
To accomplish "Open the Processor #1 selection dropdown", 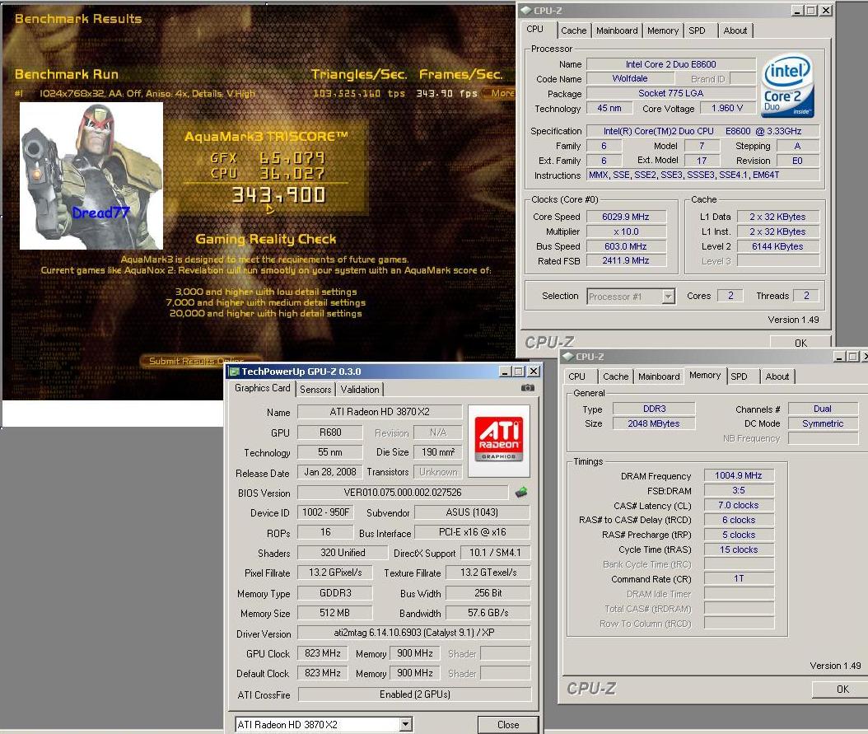I will pos(668,296).
